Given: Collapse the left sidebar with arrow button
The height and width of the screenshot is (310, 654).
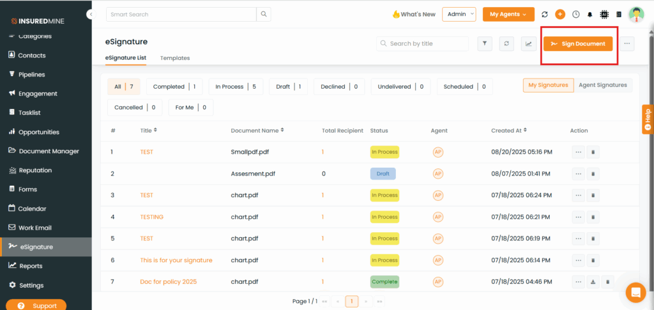Looking at the screenshot, I should pyautogui.click(x=91, y=15).
